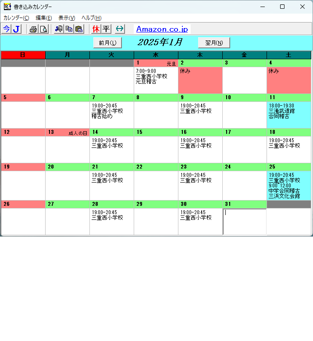The width and height of the screenshot is (313, 341).
Task: Open the カレンダー(C) menu
Action: (x=16, y=18)
